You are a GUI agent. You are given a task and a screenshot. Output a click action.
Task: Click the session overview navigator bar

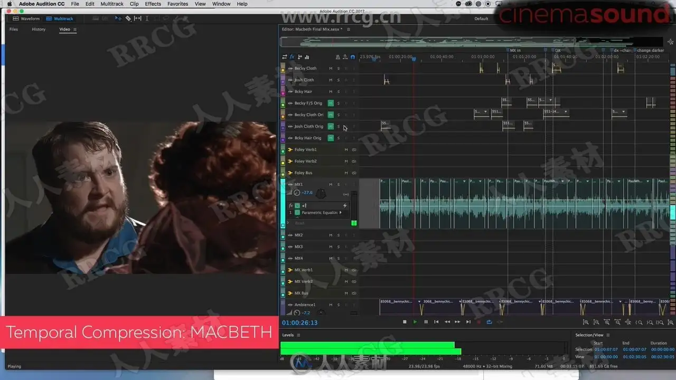[472, 42]
